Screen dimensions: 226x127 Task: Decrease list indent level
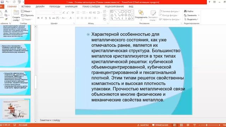pyautogui.click(x=90, y=13)
